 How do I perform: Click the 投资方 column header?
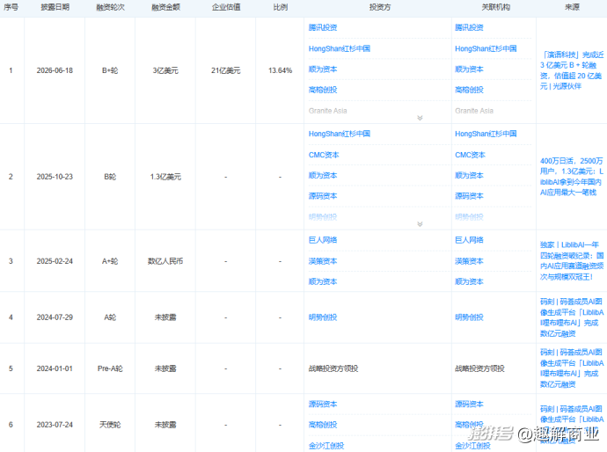click(380, 7)
